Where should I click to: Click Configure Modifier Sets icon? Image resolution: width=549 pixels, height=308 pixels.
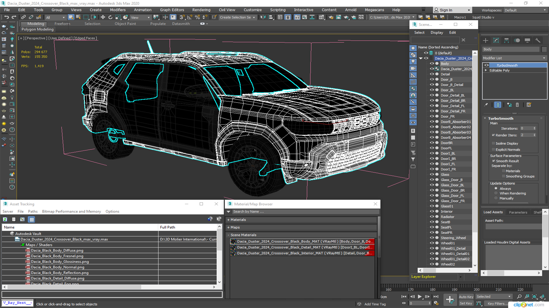529,105
